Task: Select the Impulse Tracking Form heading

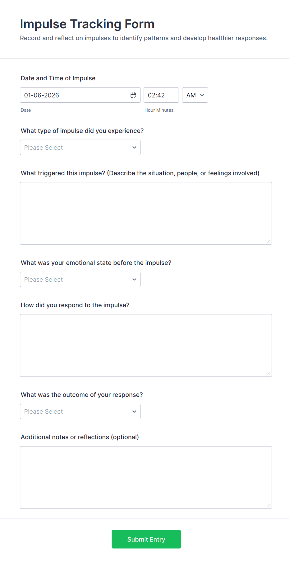Action: (x=87, y=24)
